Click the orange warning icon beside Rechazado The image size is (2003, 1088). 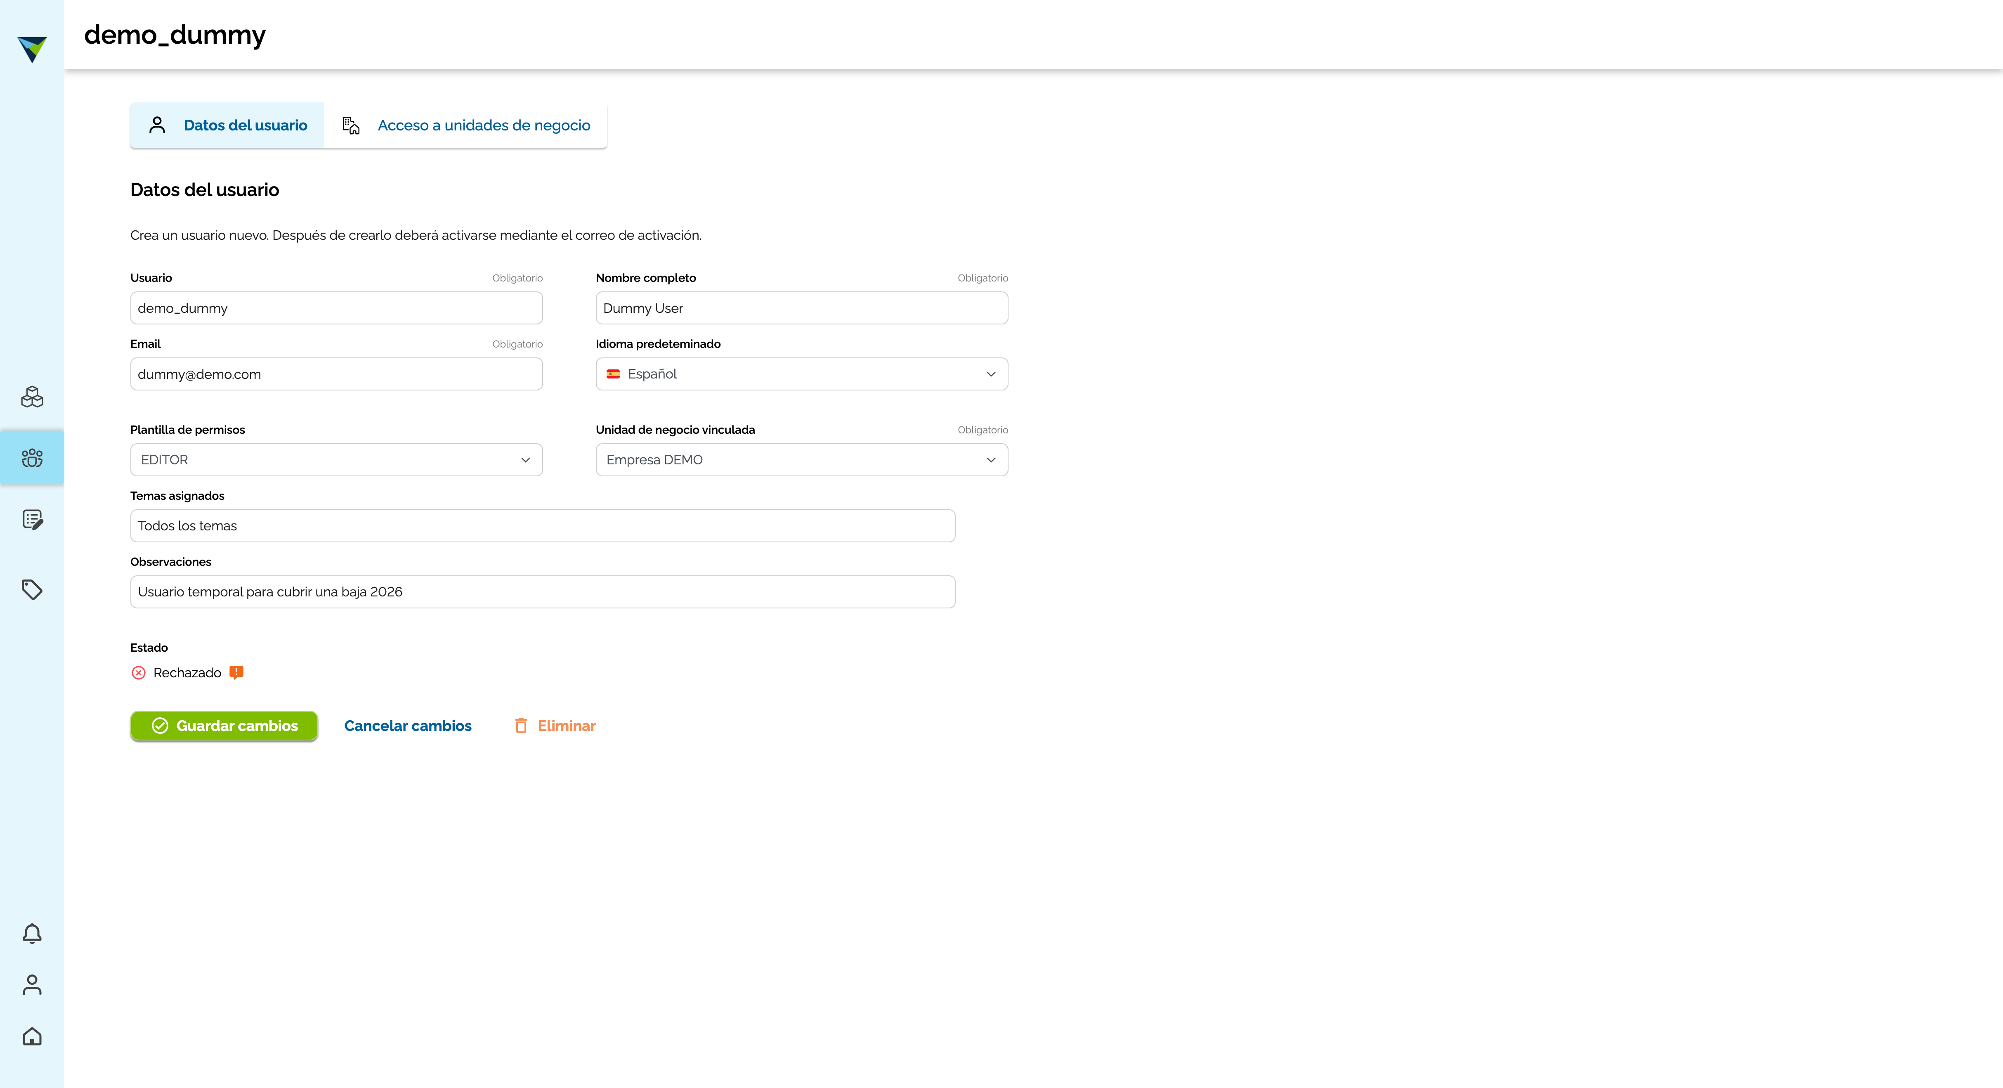point(236,673)
